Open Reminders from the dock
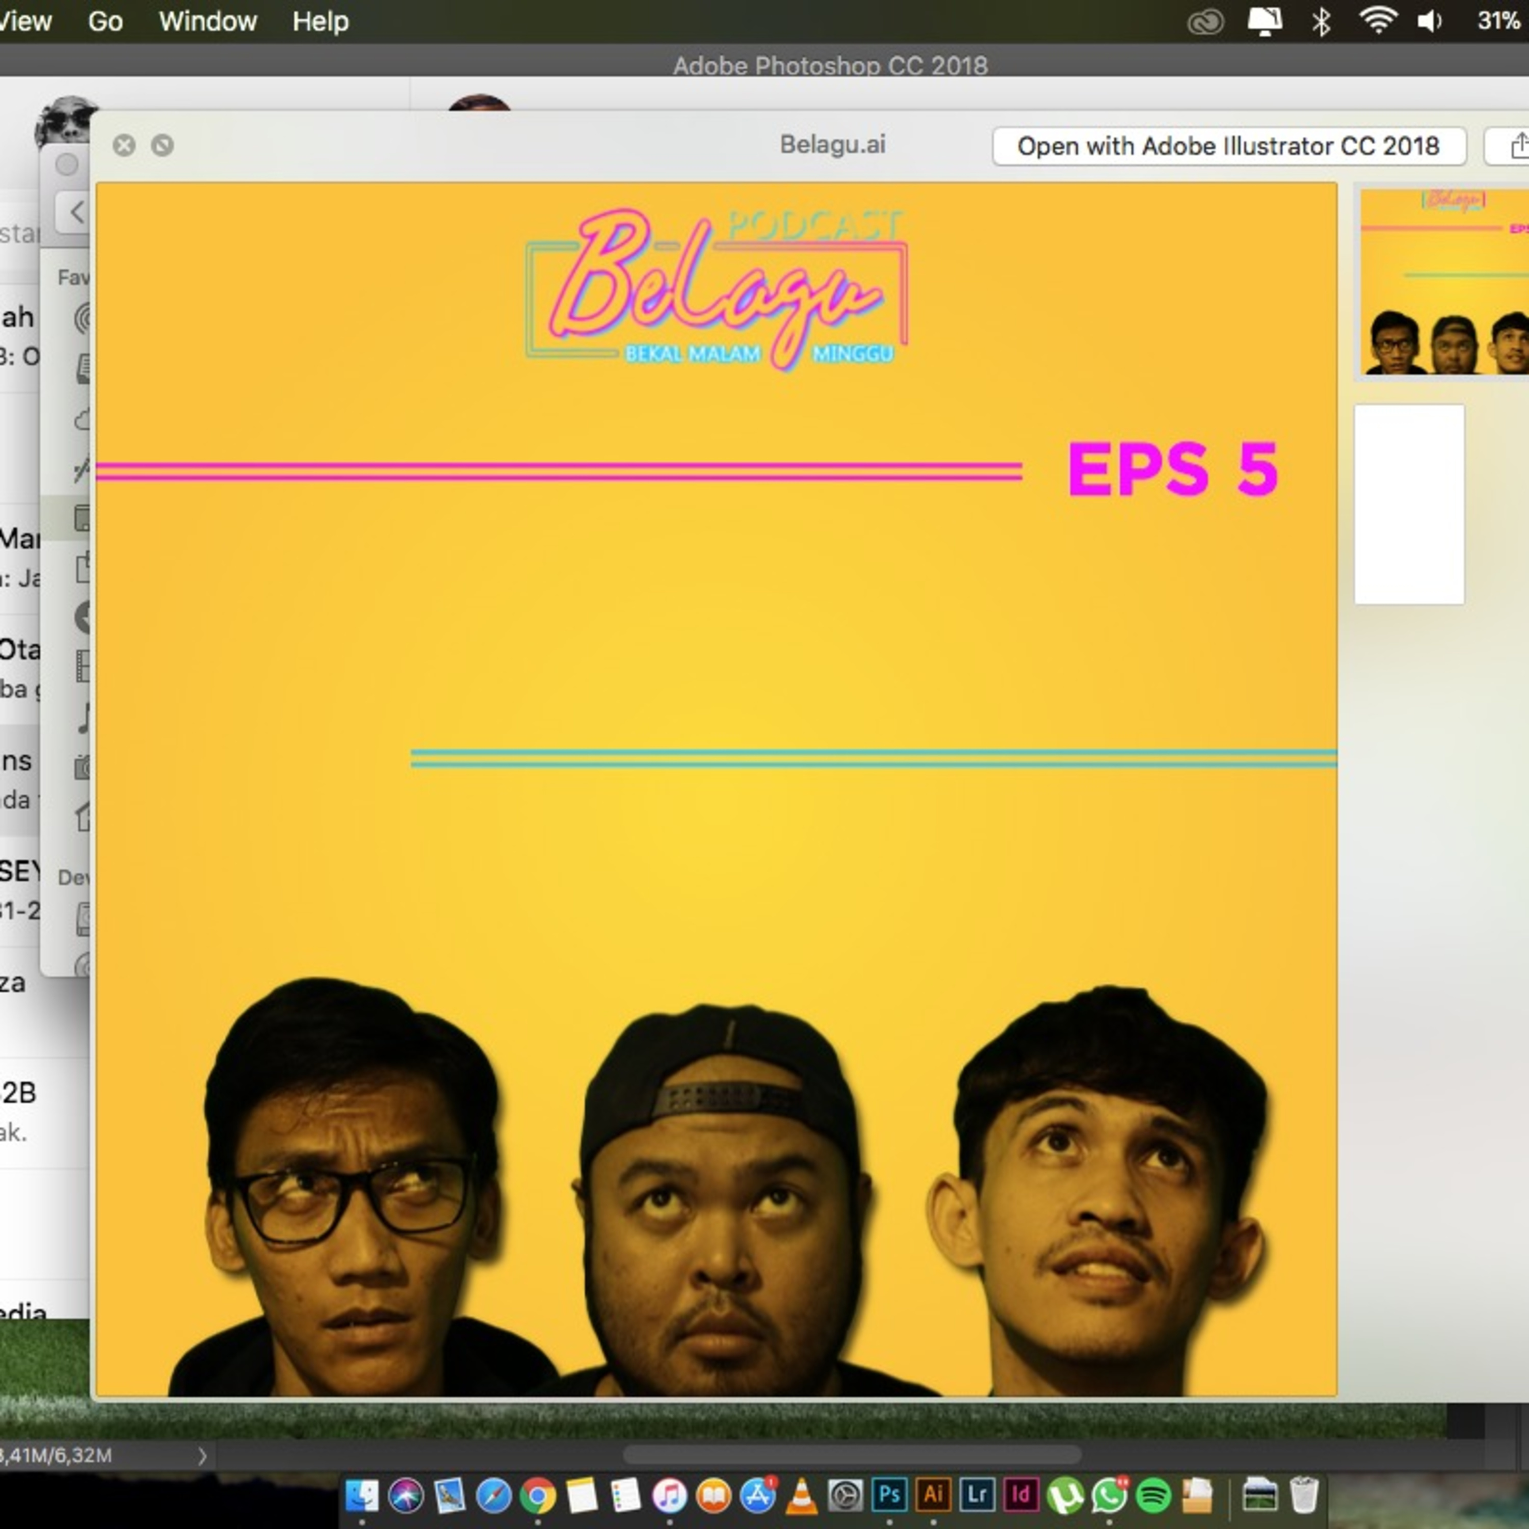Screen dimensions: 1529x1529 (x=625, y=1495)
